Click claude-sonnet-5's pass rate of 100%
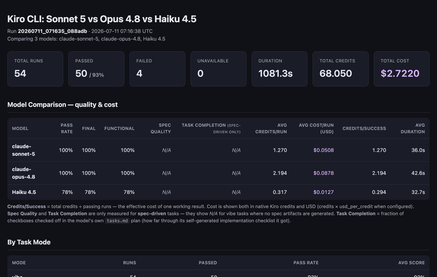This screenshot has height=277, width=437. (x=66, y=150)
